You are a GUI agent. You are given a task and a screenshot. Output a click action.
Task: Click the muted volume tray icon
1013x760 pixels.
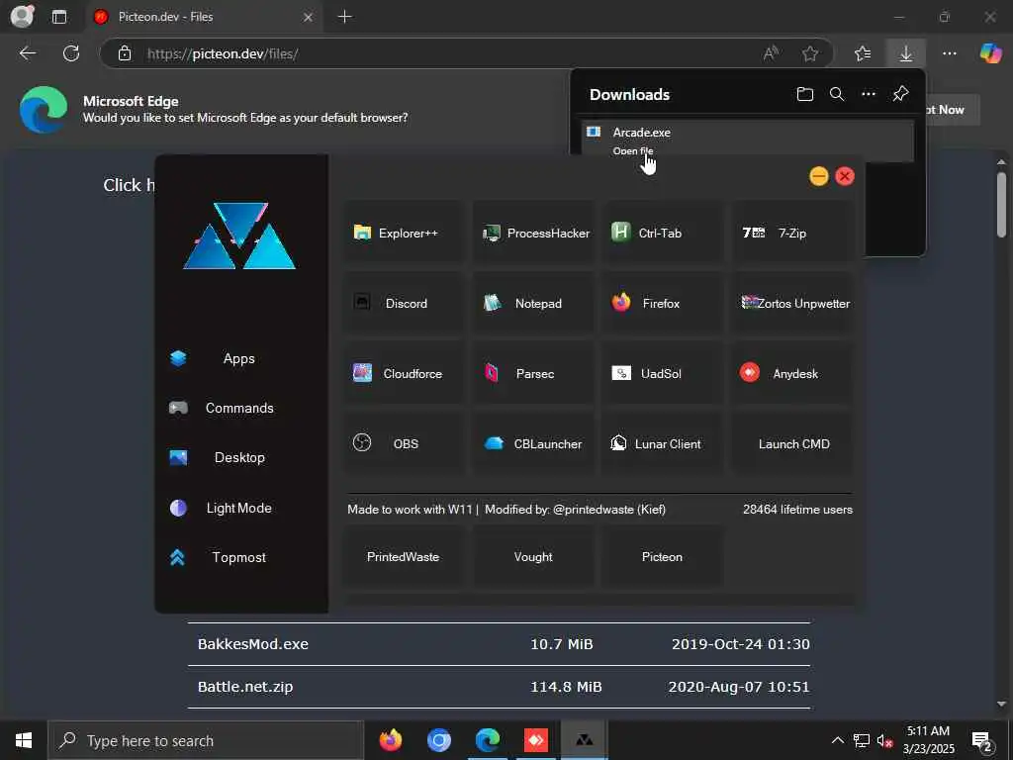click(885, 740)
